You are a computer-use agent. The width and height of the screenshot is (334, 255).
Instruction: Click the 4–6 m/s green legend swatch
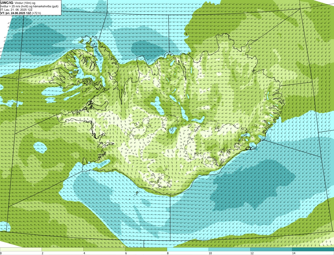click(104, 250)
